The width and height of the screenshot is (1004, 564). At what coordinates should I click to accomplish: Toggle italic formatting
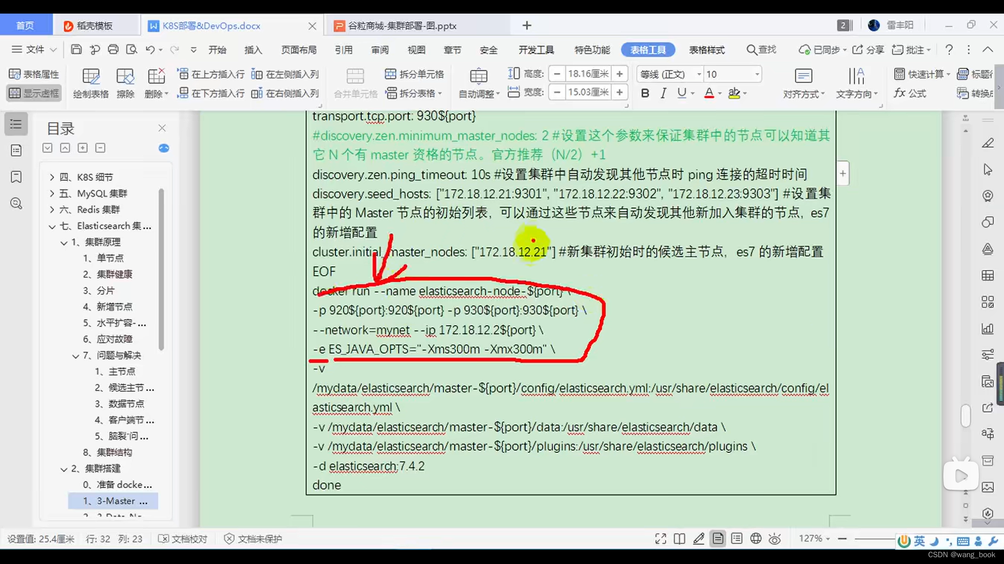pos(663,93)
